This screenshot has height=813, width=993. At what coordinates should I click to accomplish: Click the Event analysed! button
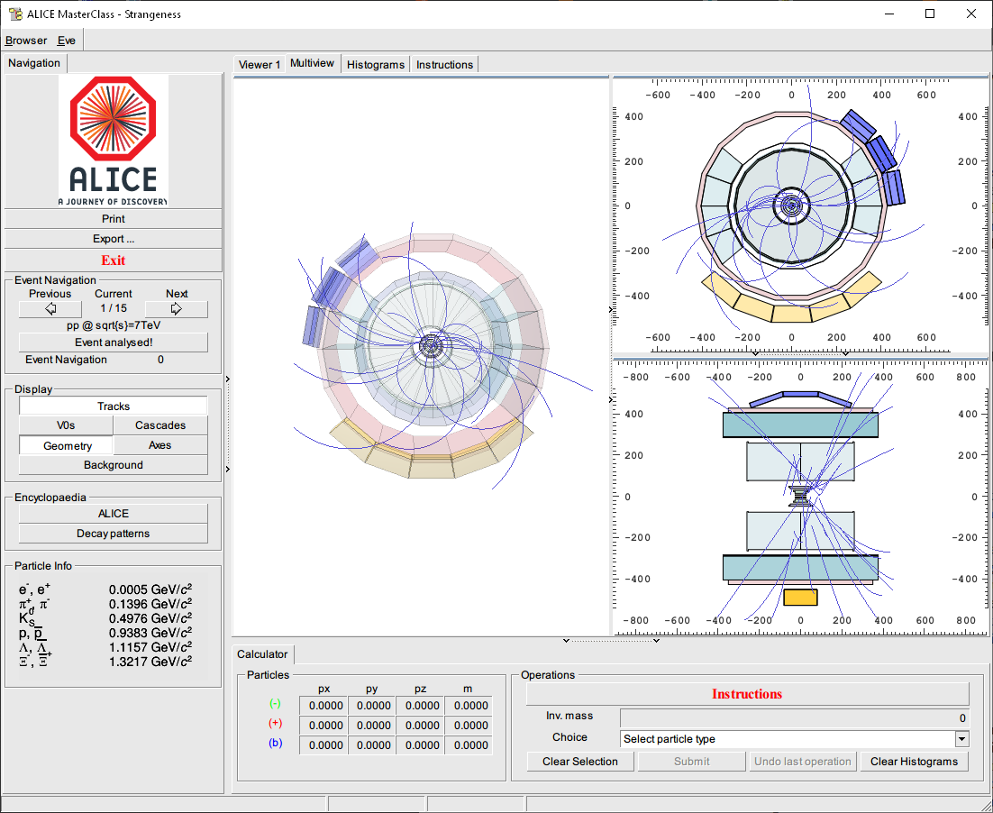114,343
